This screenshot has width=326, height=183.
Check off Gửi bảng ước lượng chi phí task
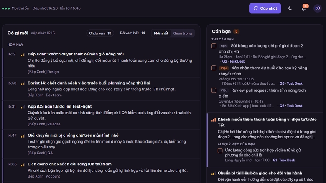point(214,46)
